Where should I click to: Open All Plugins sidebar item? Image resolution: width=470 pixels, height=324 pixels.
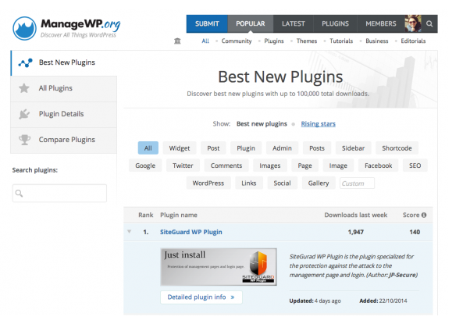pos(64,88)
